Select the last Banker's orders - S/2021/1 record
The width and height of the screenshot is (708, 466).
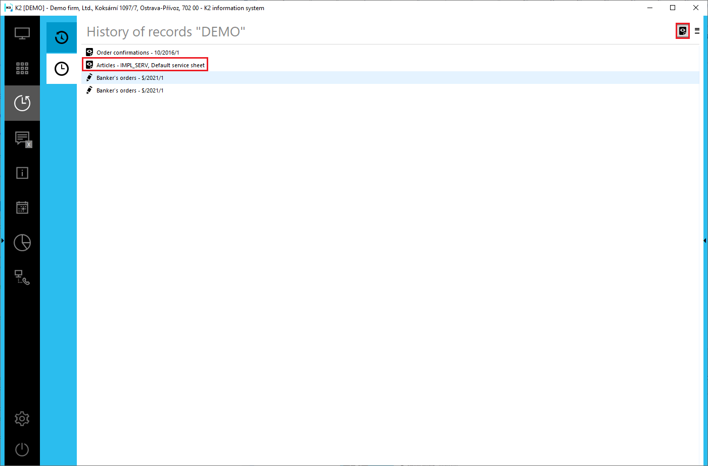point(390,90)
